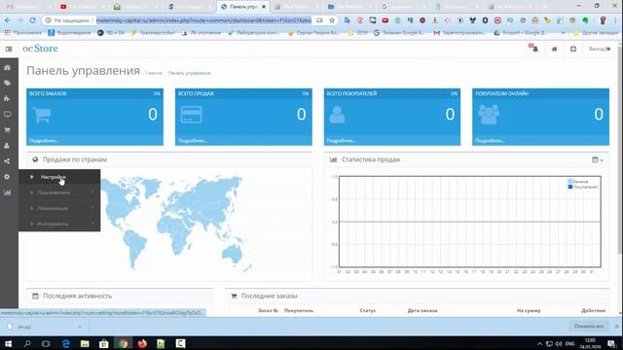Screen dimensions: 623x350
Task: Open the Marketing share sidebar icon
Action: 7,161
